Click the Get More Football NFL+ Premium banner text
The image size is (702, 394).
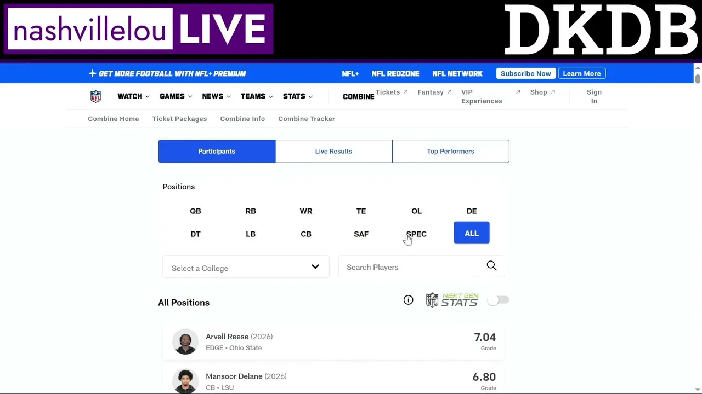172,73
